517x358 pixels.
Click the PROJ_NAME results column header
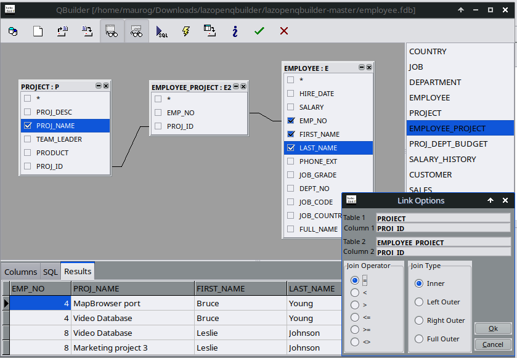click(x=133, y=288)
